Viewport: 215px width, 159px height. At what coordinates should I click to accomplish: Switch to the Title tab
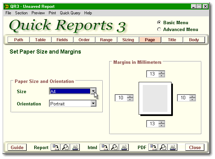pyautogui.click(x=172, y=40)
